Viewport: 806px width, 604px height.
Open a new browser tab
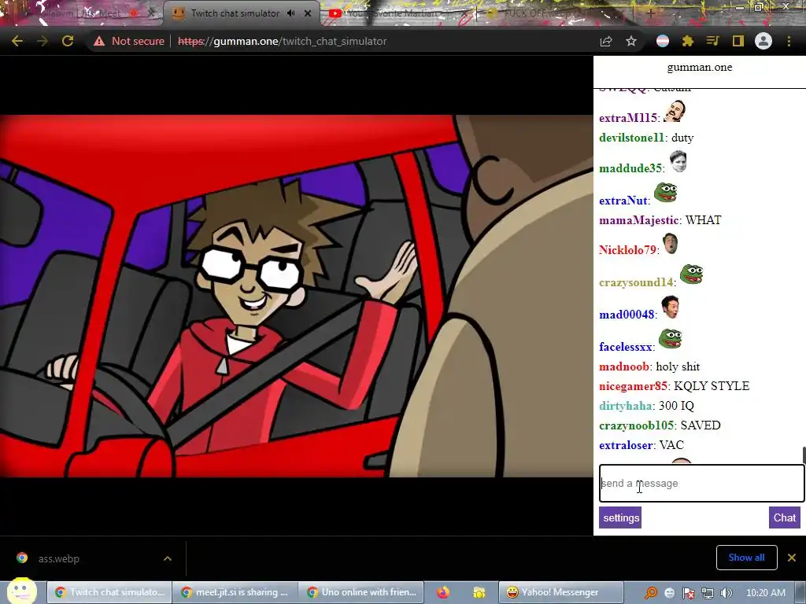[x=650, y=14]
